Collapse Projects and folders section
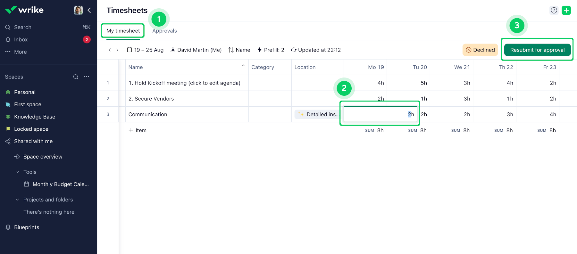577x254 pixels. (17, 200)
